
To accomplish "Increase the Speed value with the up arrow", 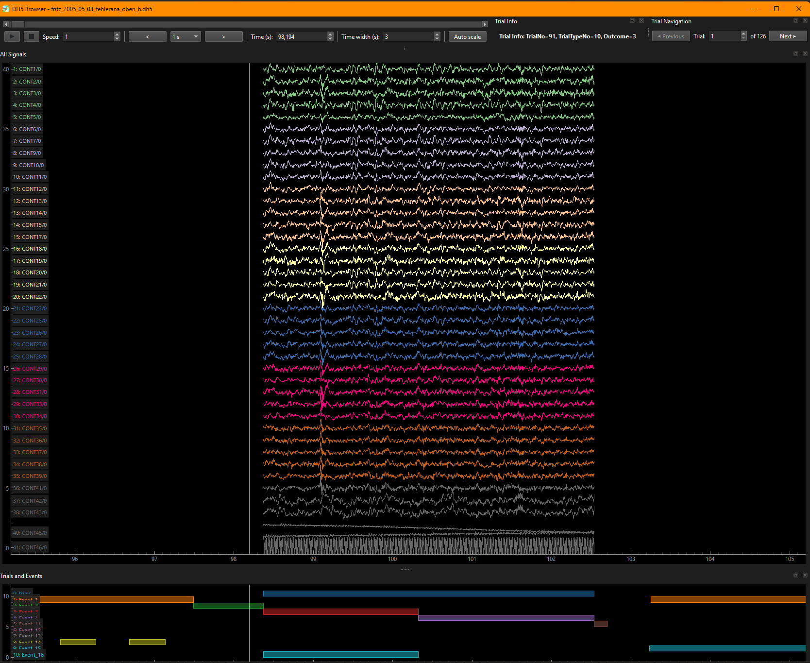I will pyautogui.click(x=117, y=34).
